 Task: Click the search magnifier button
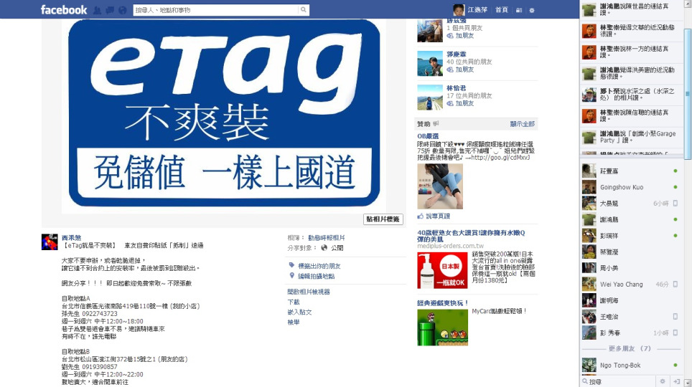pos(304,10)
